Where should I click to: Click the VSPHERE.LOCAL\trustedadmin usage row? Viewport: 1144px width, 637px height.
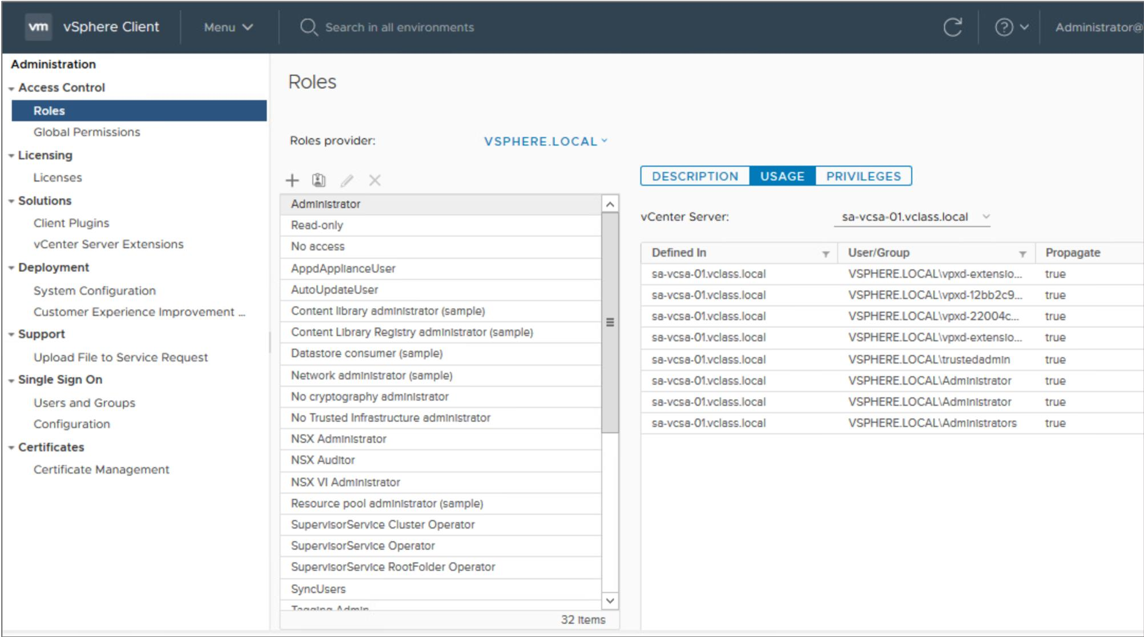click(892, 360)
